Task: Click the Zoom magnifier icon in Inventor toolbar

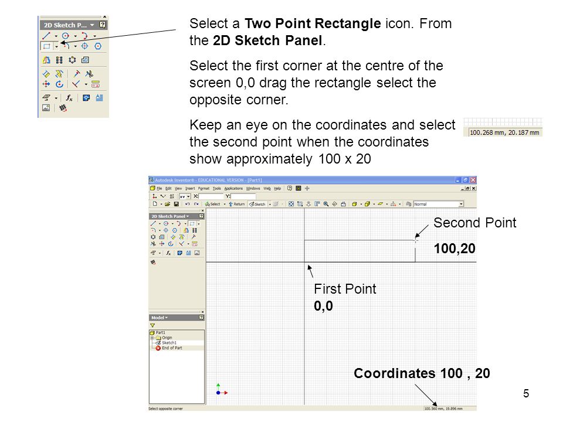Action: pos(325,204)
